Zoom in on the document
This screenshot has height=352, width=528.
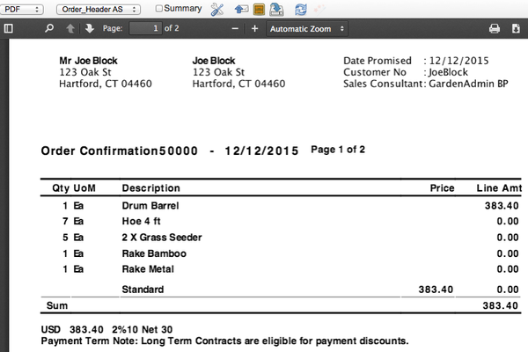point(255,28)
